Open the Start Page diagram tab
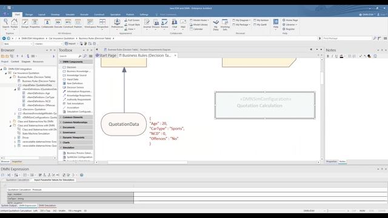This screenshot has height=218, width=388. pos(106,55)
